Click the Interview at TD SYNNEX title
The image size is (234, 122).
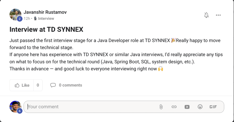[x=46, y=29]
